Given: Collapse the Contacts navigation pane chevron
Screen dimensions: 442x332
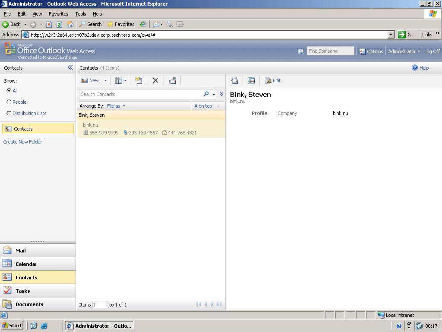Looking at the screenshot, I should tap(70, 67).
